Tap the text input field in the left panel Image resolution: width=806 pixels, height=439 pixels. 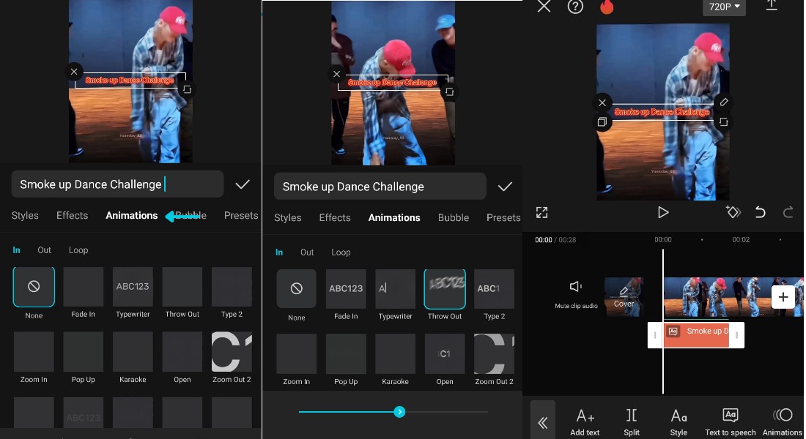117,184
